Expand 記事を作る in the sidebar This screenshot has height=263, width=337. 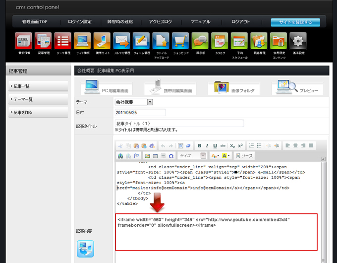(38, 113)
